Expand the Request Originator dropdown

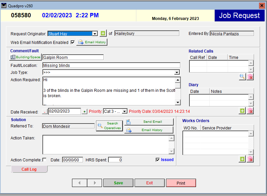[95, 34]
